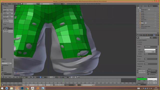
Task: Open Blender from the Windows taskbar
Action: coord(17,88)
